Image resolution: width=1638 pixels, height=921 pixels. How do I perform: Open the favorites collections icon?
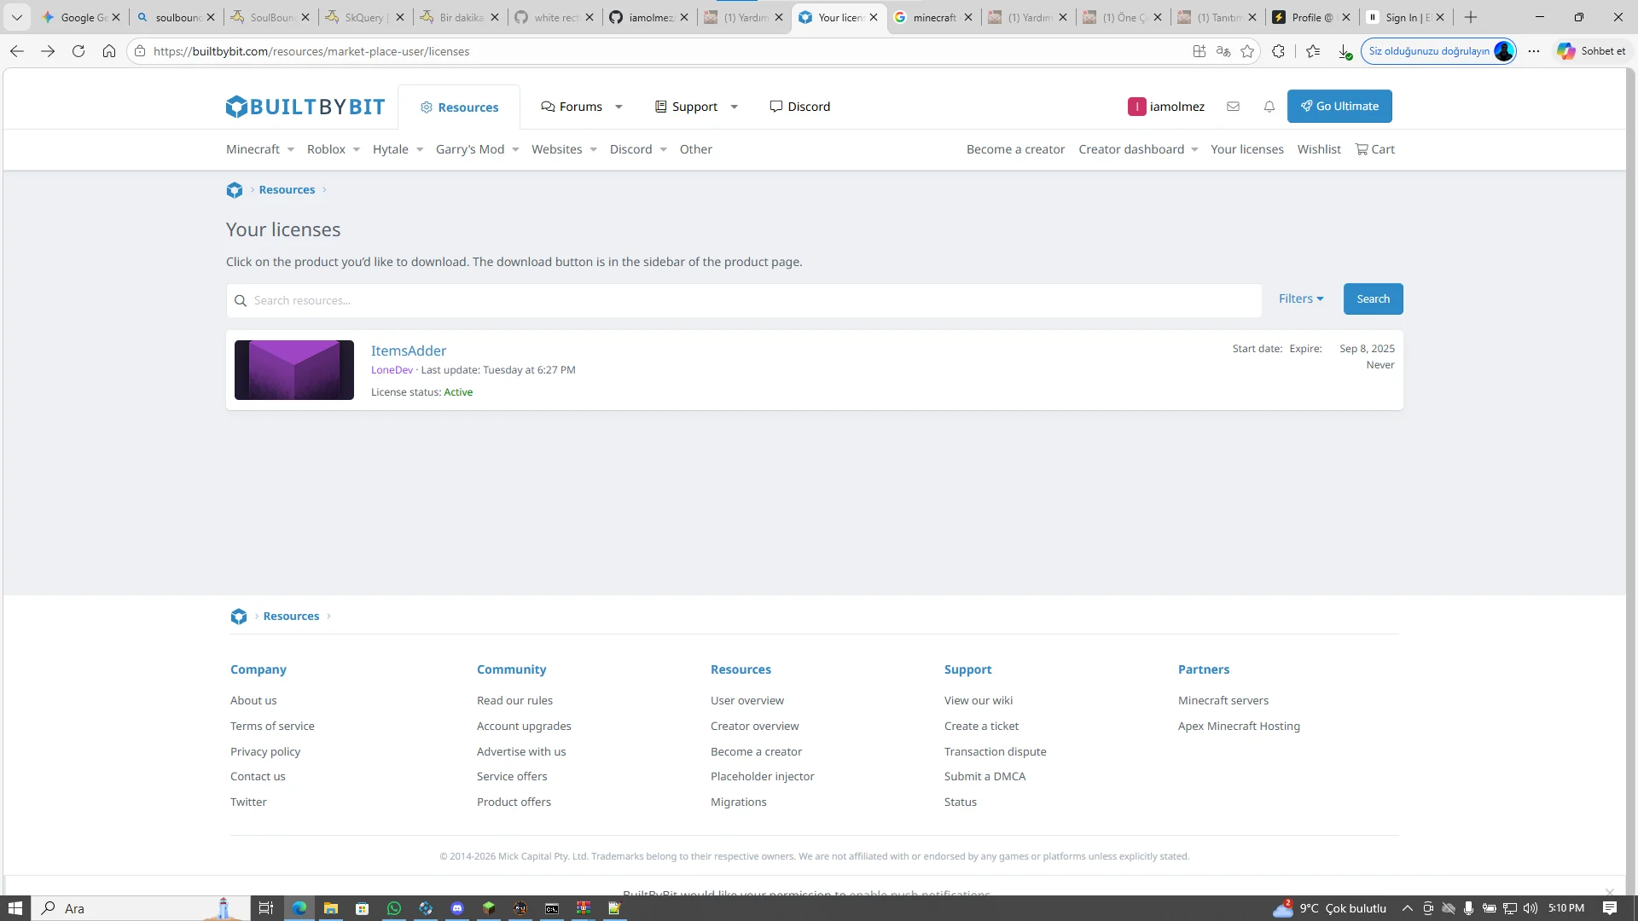[x=1313, y=51]
